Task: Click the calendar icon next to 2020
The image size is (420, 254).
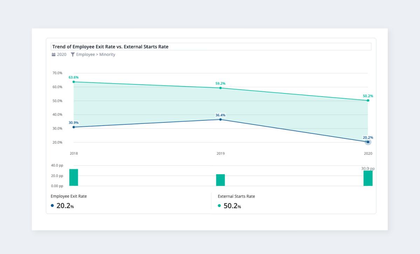Action: (54, 55)
